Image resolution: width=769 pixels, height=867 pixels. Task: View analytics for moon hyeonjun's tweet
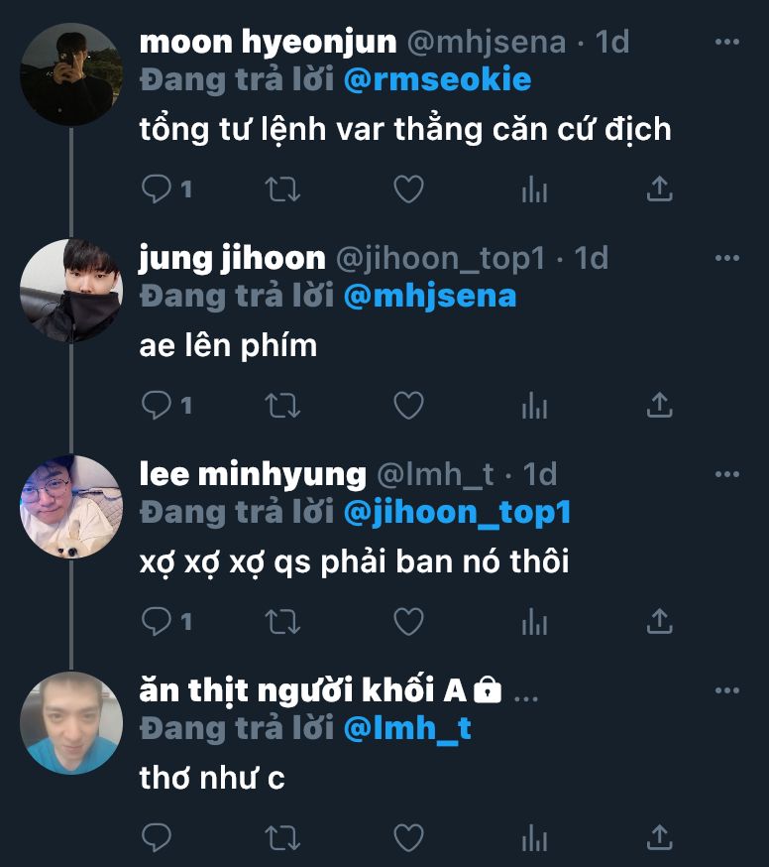tap(534, 188)
